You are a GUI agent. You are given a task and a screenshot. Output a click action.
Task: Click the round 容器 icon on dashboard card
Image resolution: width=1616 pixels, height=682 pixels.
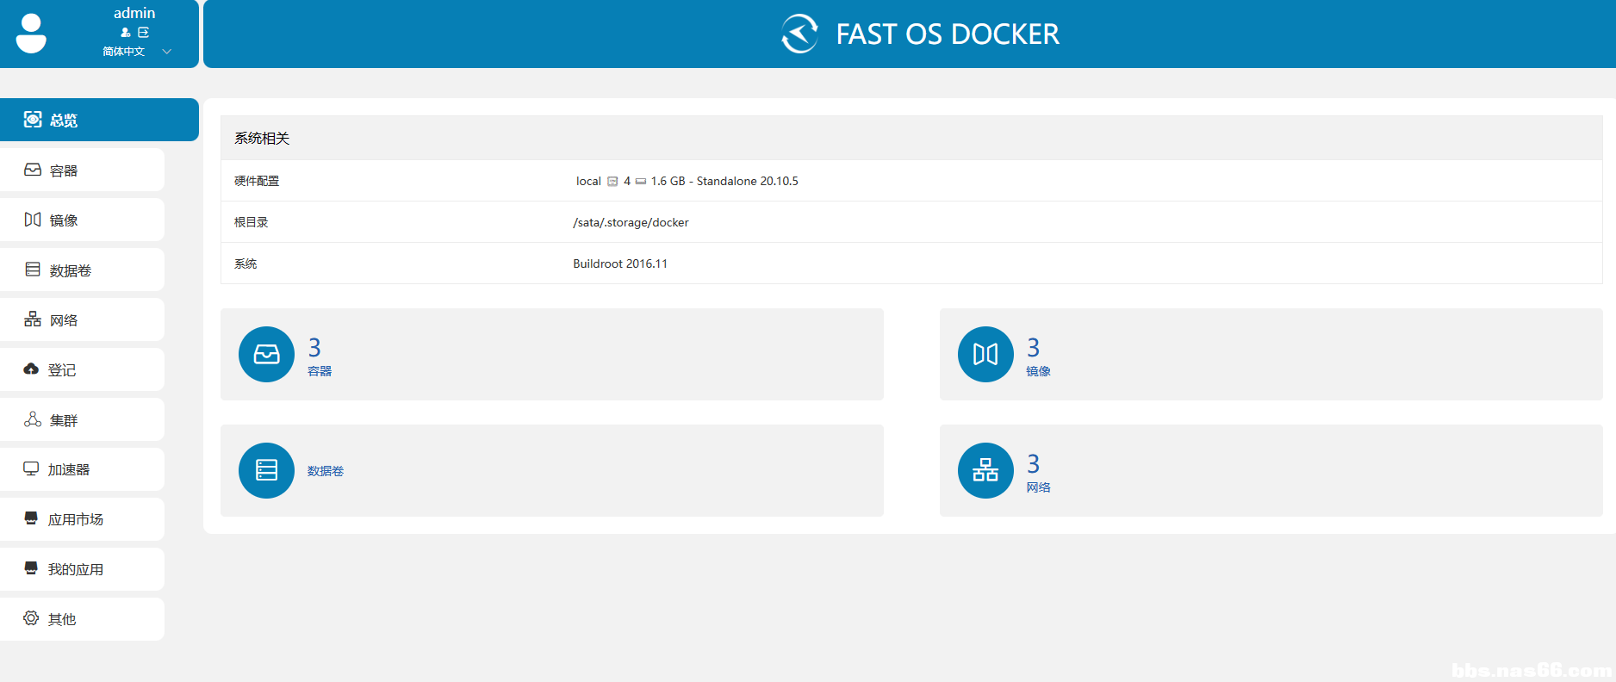(x=266, y=354)
